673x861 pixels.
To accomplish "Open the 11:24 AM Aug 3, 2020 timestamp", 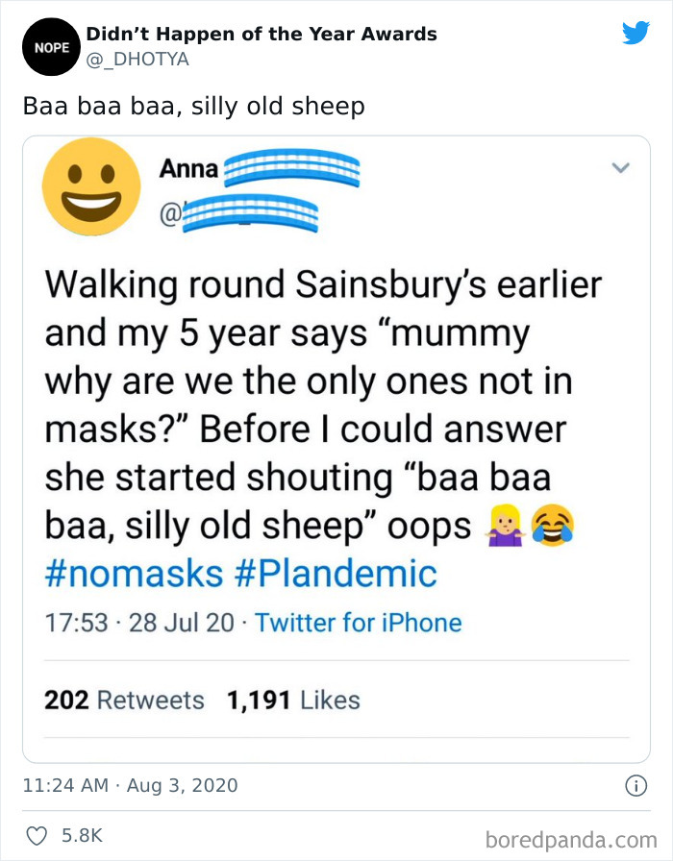I will 130,786.
